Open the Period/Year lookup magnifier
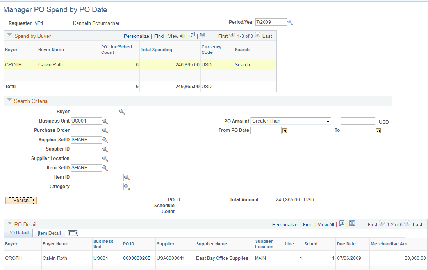 point(290,22)
